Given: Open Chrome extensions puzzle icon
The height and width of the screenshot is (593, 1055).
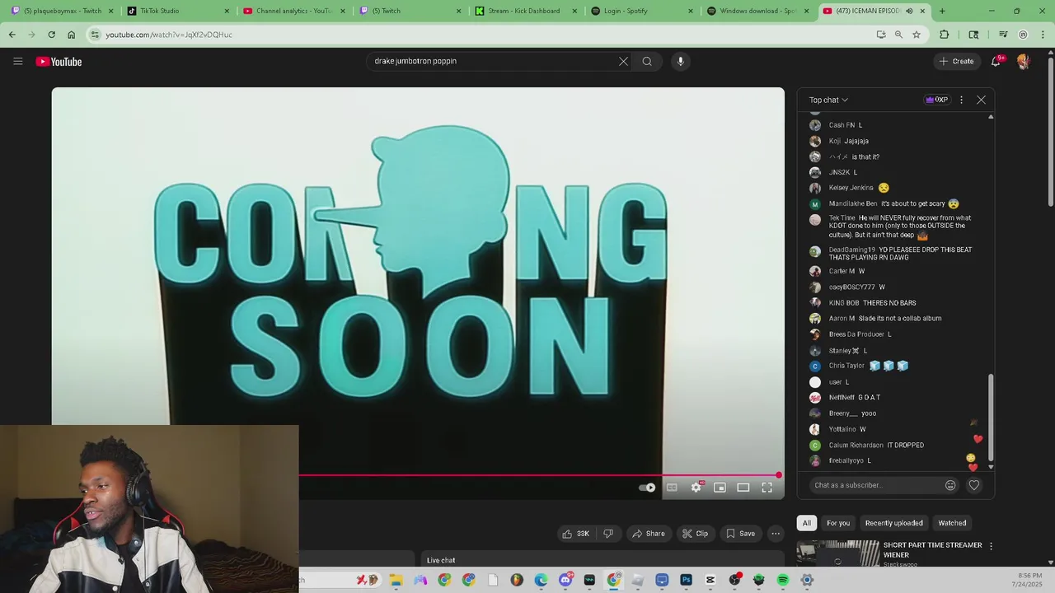Looking at the screenshot, I should 945,35.
